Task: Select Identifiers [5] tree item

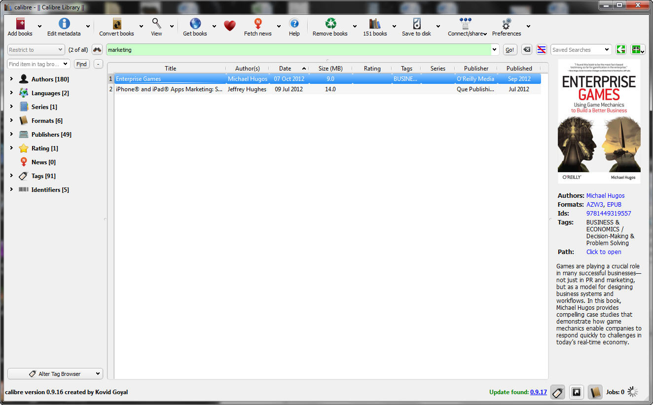Action: [x=50, y=190]
